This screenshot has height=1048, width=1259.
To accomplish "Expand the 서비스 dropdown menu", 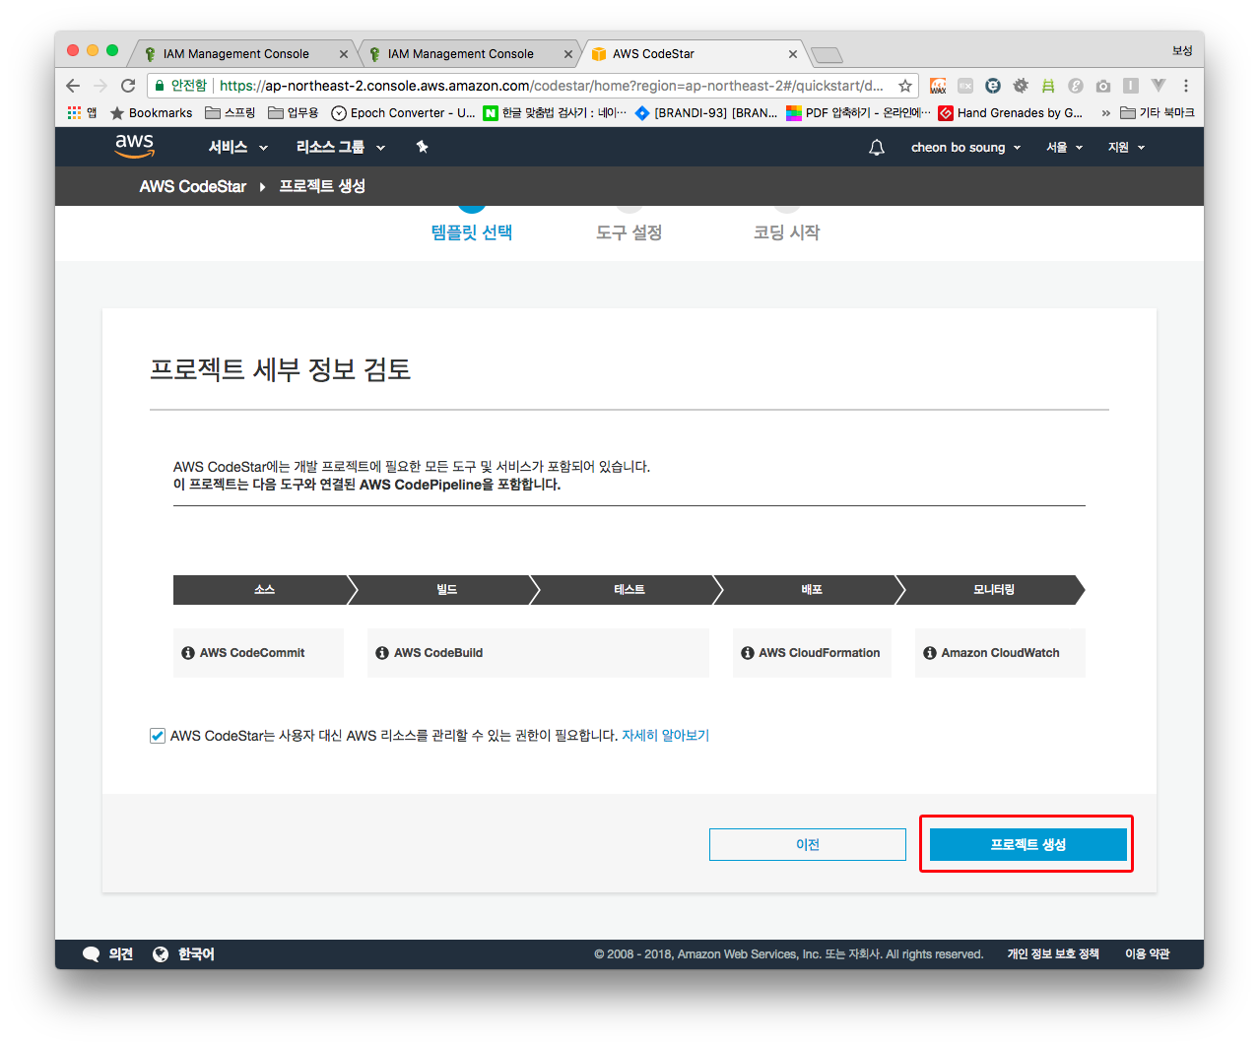I will 237,148.
